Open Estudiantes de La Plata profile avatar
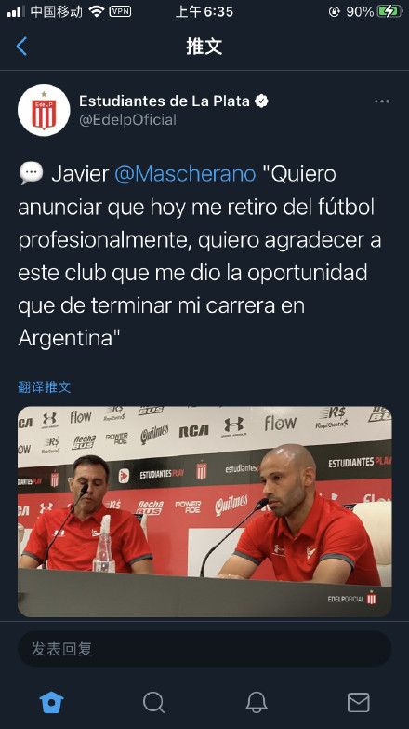 click(x=44, y=110)
